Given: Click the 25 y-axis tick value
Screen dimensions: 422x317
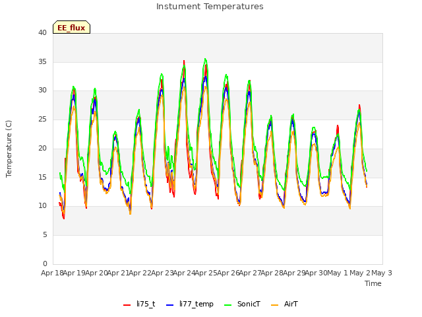Looking at the screenshot, I should [x=42, y=119].
